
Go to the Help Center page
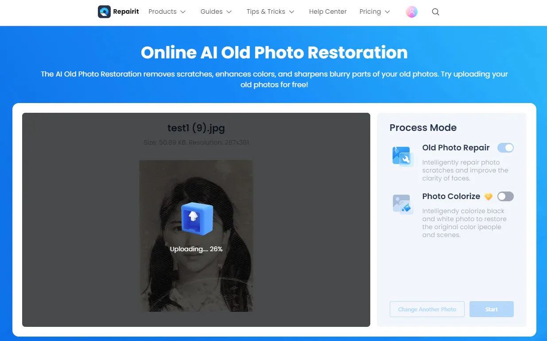(328, 12)
